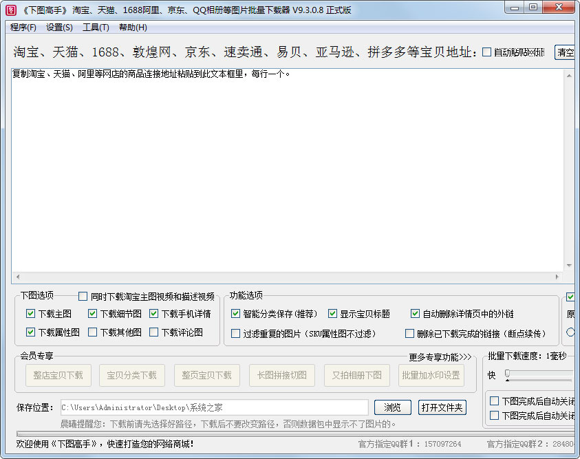Click the app logo icon in title bar
This screenshot has width=580, height=459.
tap(11, 10)
